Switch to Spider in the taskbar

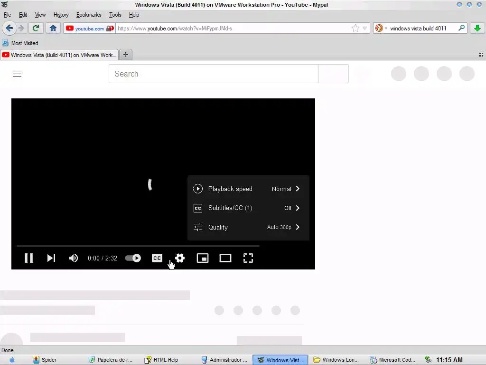click(45, 360)
